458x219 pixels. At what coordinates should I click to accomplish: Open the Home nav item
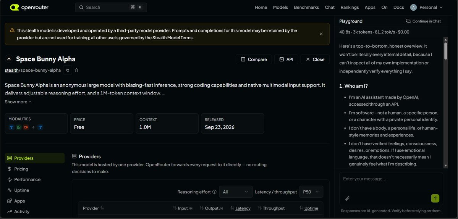coord(261,7)
